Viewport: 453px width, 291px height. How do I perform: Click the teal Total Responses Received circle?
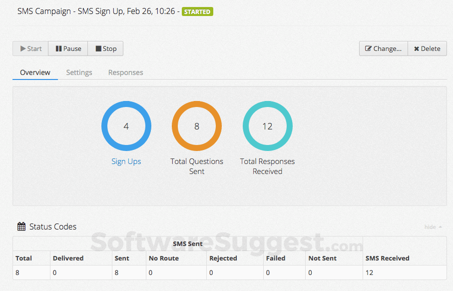pyautogui.click(x=268, y=126)
